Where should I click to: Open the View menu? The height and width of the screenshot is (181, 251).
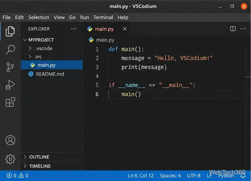[59, 17]
